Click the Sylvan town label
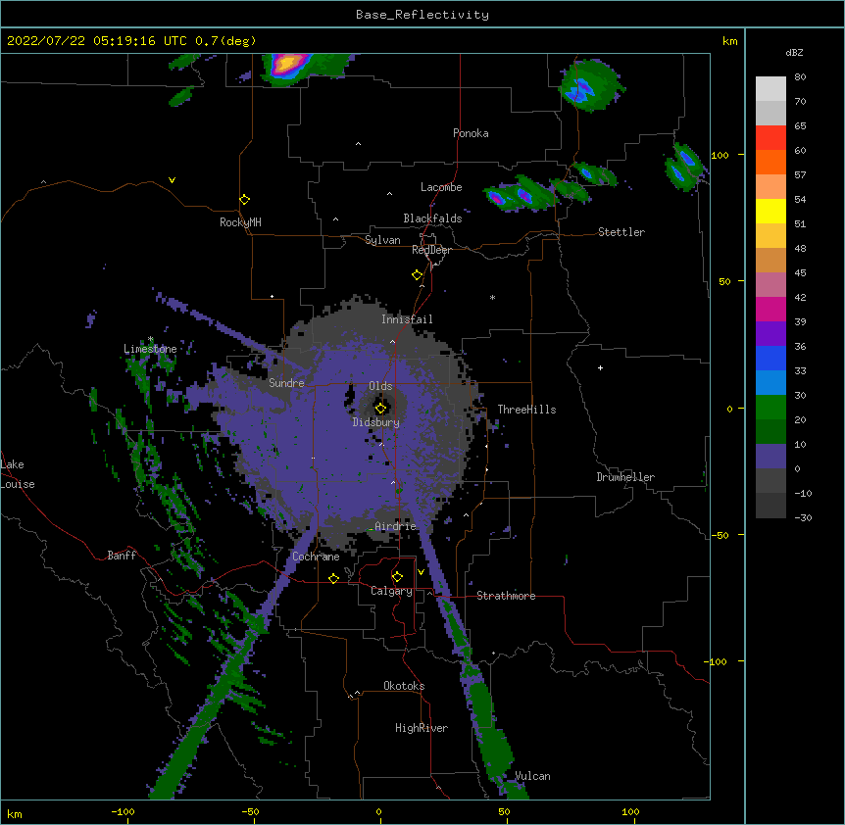This screenshot has width=845, height=825. tap(382, 240)
